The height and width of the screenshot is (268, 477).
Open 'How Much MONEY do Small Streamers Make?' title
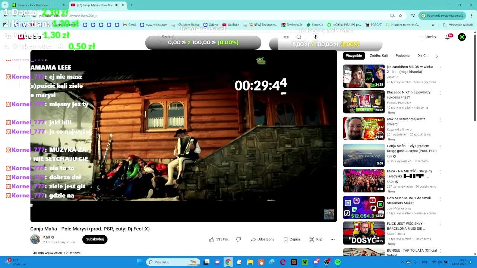(408, 200)
